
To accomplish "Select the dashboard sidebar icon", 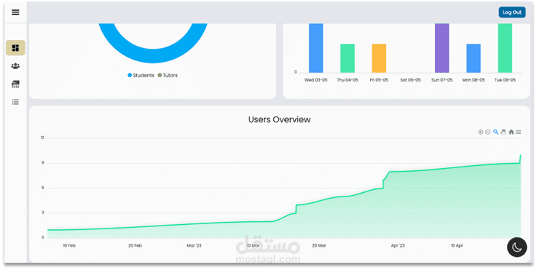I will [15, 48].
